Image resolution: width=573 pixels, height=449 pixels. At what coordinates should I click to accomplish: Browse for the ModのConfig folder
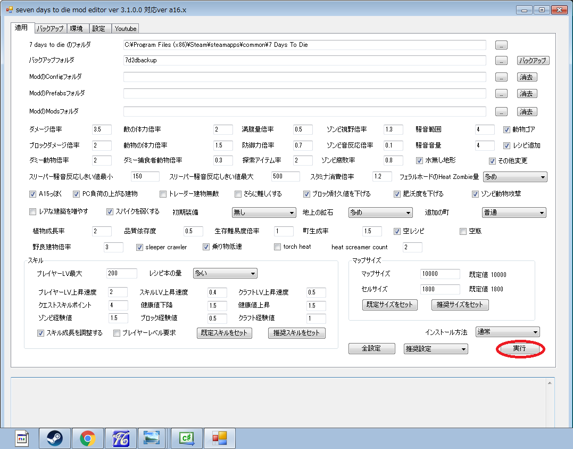pos(501,77)
